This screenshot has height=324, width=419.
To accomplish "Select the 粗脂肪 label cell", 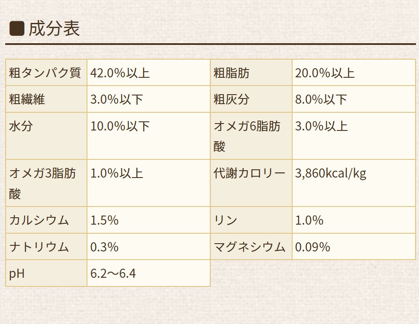I will pos(251,73).
